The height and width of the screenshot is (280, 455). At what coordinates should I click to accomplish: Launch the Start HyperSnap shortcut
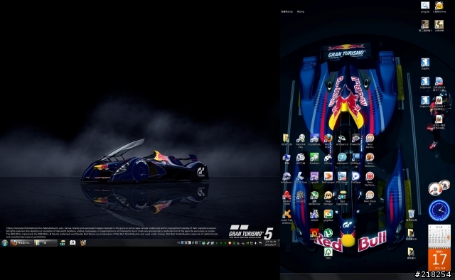tap(342, 195)
